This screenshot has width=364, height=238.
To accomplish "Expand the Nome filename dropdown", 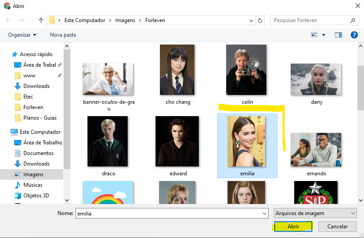I will click(x=265, y=213).
